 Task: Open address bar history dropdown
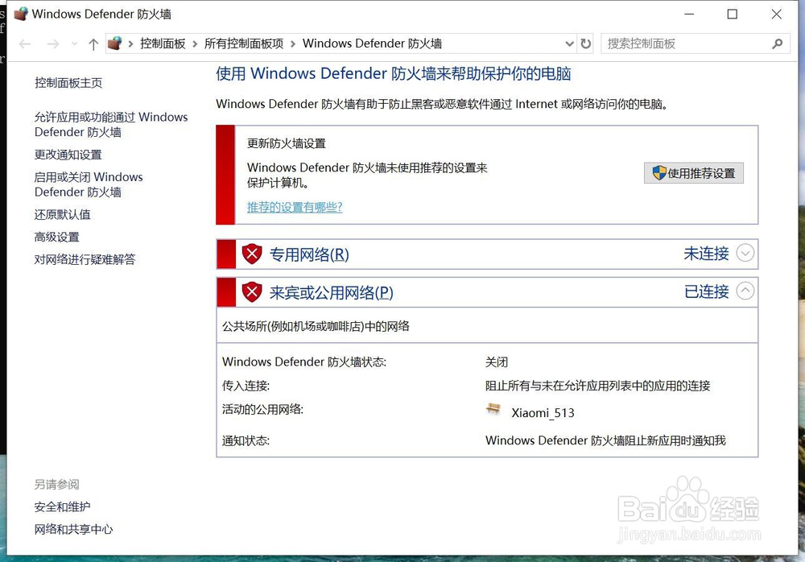[569, 44]
